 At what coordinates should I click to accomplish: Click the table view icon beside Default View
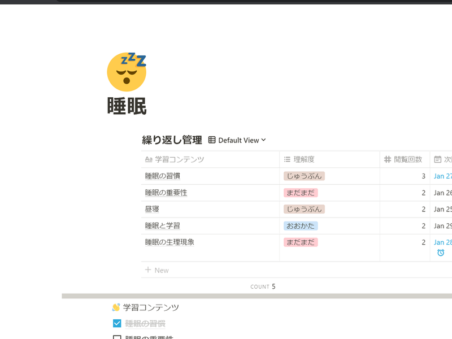(x=212, y=140)
